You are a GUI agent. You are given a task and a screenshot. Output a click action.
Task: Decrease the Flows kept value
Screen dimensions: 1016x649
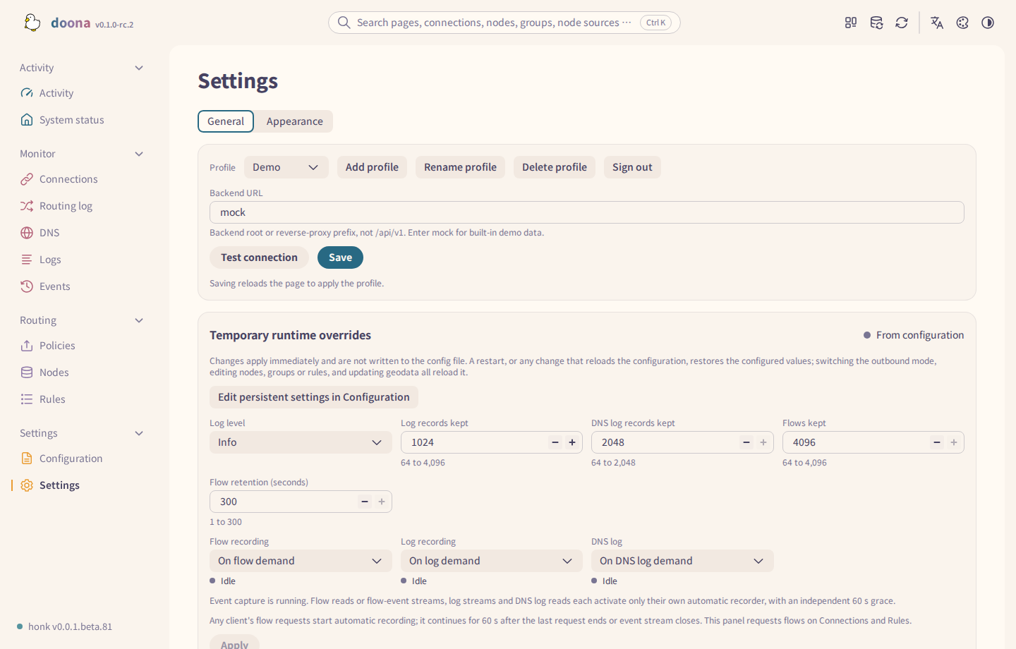click(937, 442)
